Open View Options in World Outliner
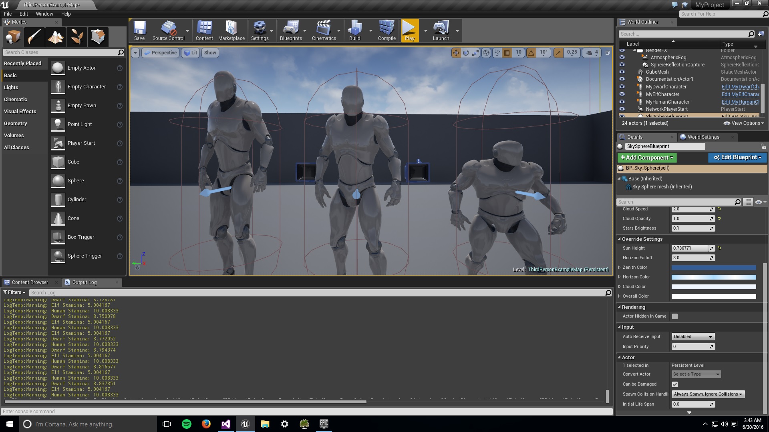 pos(744,123)
